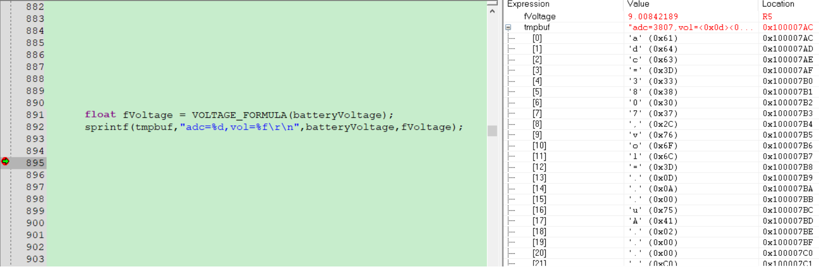Click the Value column header
Image resolution: width=819 pixels, height=268 pixels.
pos(638,4)
